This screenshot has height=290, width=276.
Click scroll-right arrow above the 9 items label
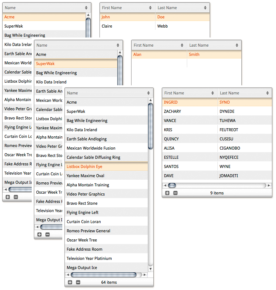point(269,186)
